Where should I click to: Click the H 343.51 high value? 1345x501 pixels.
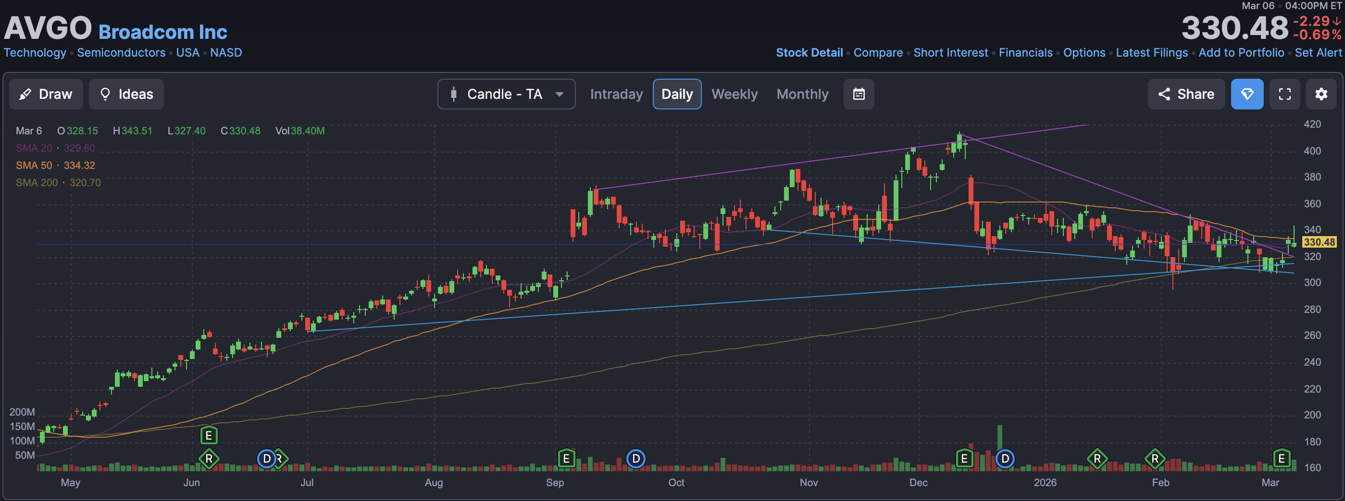click(133, 131)
